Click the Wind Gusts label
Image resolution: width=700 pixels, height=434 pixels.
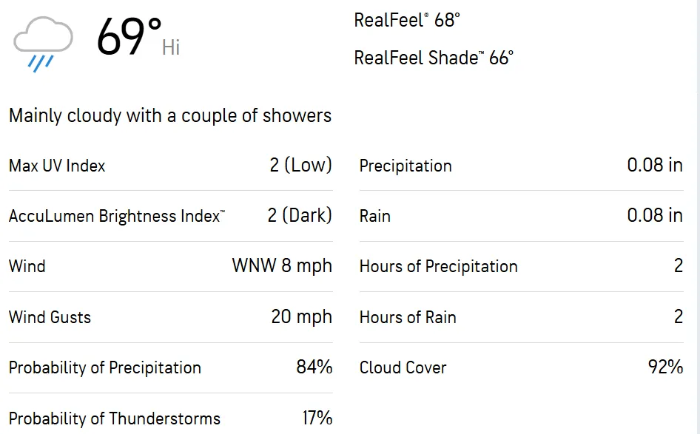click(50, 317)
